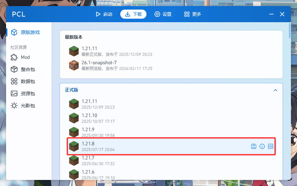Pick version 1.21.10 from the list
The height and width of the screenshot is (186, 297).
click(171, 118)
